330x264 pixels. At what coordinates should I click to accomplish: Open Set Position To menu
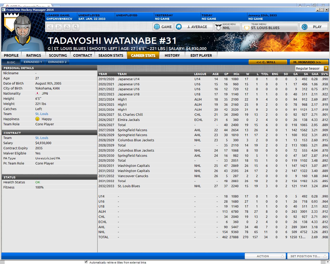308,256
